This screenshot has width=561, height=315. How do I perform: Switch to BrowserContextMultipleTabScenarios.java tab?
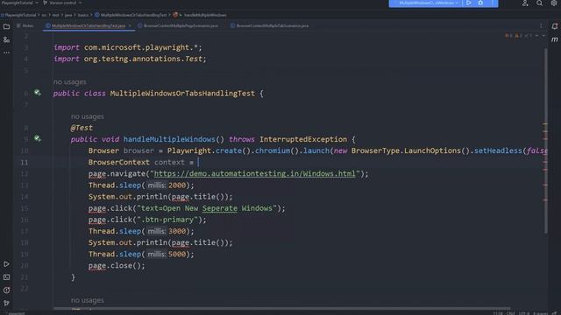pos(269,25)
